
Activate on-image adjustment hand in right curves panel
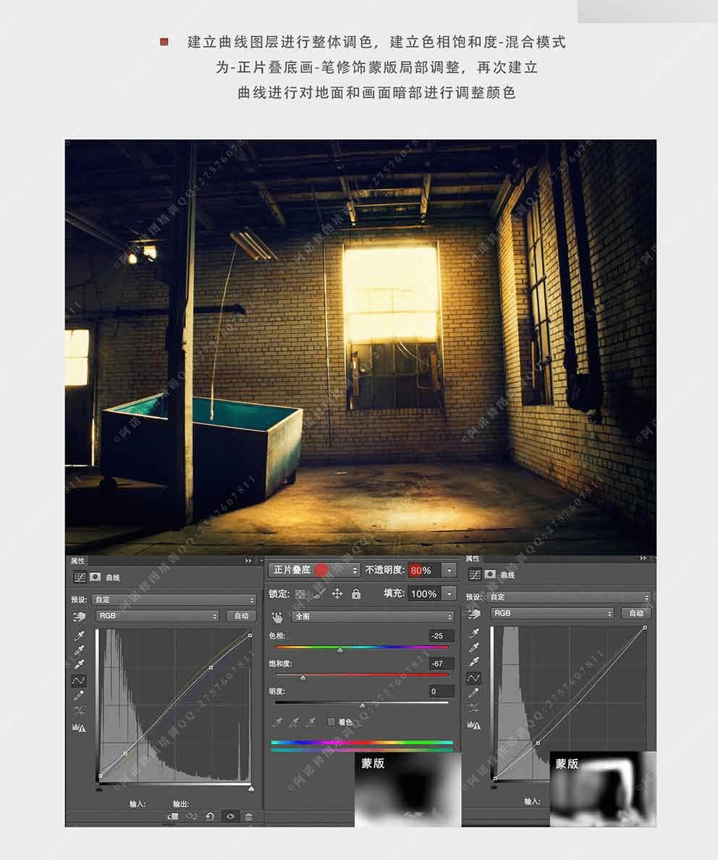[474, 614]
